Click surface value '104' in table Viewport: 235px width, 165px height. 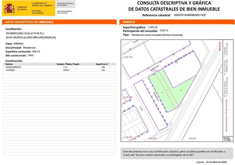click(x=103, y=67)
